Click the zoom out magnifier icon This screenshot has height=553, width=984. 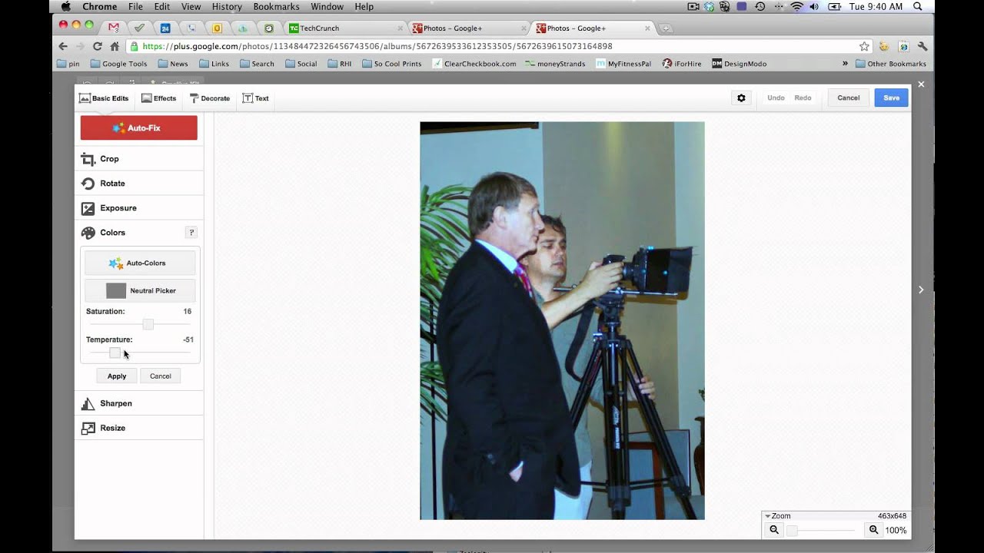click(774, 530)
